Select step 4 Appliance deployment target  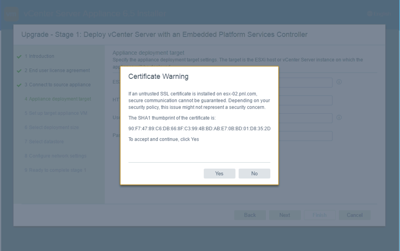pyautogui.click(x=57, y=99)
